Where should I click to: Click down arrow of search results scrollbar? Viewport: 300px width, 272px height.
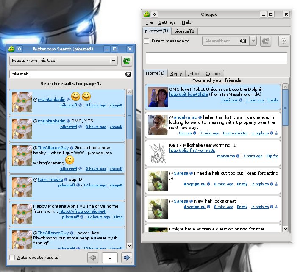pyautogui.click(x=130, y=246)
